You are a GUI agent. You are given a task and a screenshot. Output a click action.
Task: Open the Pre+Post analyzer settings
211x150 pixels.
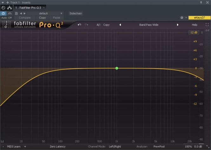click(x=159, y=147)
